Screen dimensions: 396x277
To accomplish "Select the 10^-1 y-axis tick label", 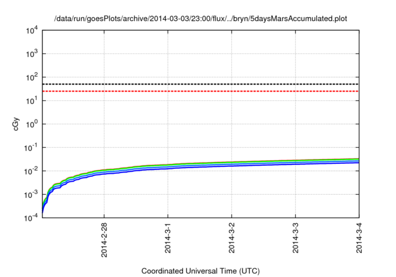I will pos(31,147).
